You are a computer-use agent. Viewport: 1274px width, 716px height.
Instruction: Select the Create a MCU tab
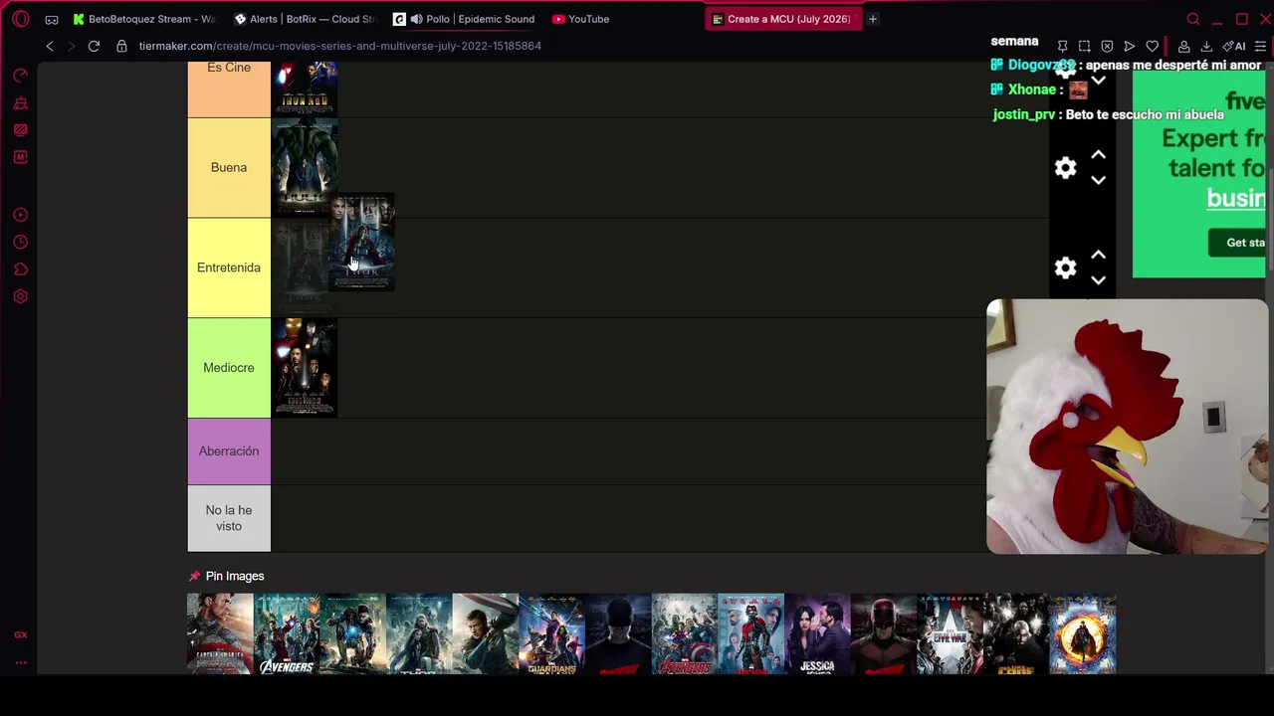click(x=782, y=19)
